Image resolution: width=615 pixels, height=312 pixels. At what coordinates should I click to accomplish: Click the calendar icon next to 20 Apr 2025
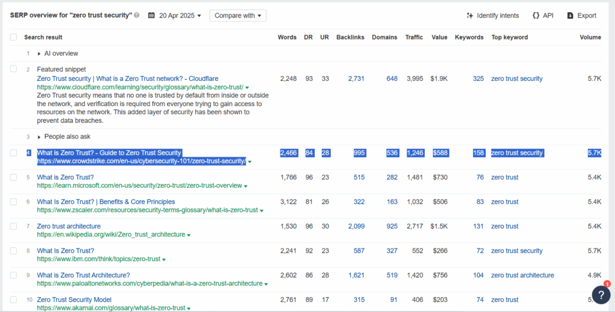coord(151,16)
